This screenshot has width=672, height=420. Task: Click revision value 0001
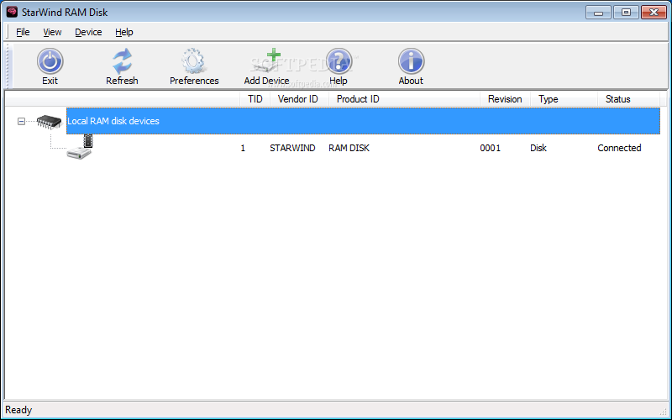(491, 148)
